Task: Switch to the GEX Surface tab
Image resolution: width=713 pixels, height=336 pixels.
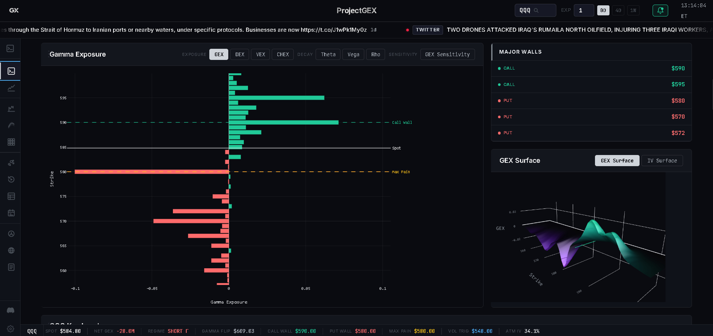Action: (617, 161)
